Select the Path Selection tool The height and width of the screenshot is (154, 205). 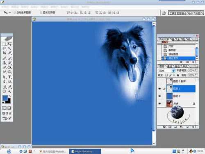point(5,77)
